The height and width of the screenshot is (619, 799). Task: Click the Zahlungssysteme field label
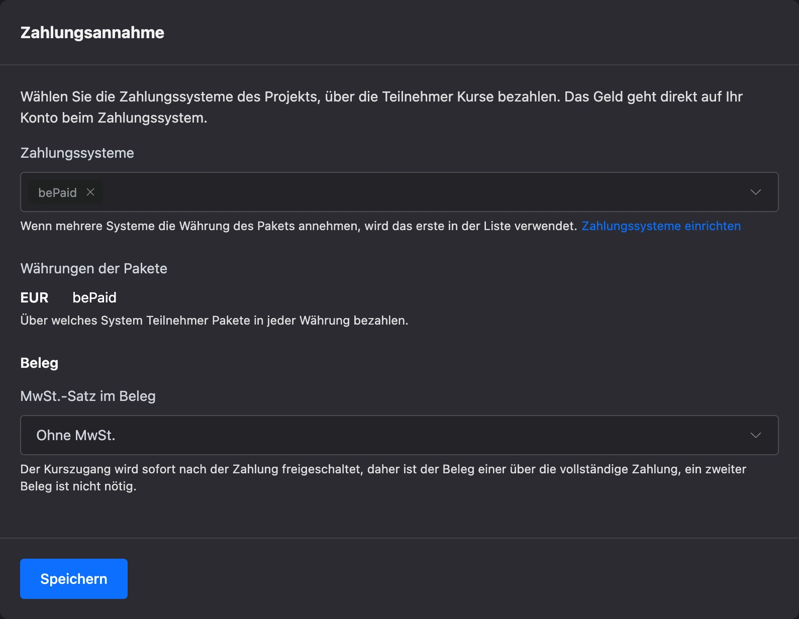[77, 153]
